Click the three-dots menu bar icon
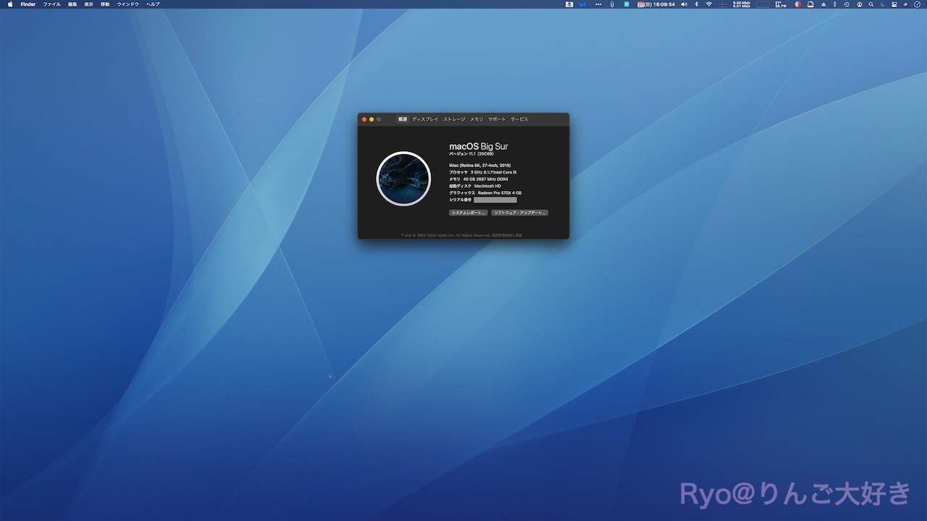This screenshot has height=521, width=927. pos(597,4)
